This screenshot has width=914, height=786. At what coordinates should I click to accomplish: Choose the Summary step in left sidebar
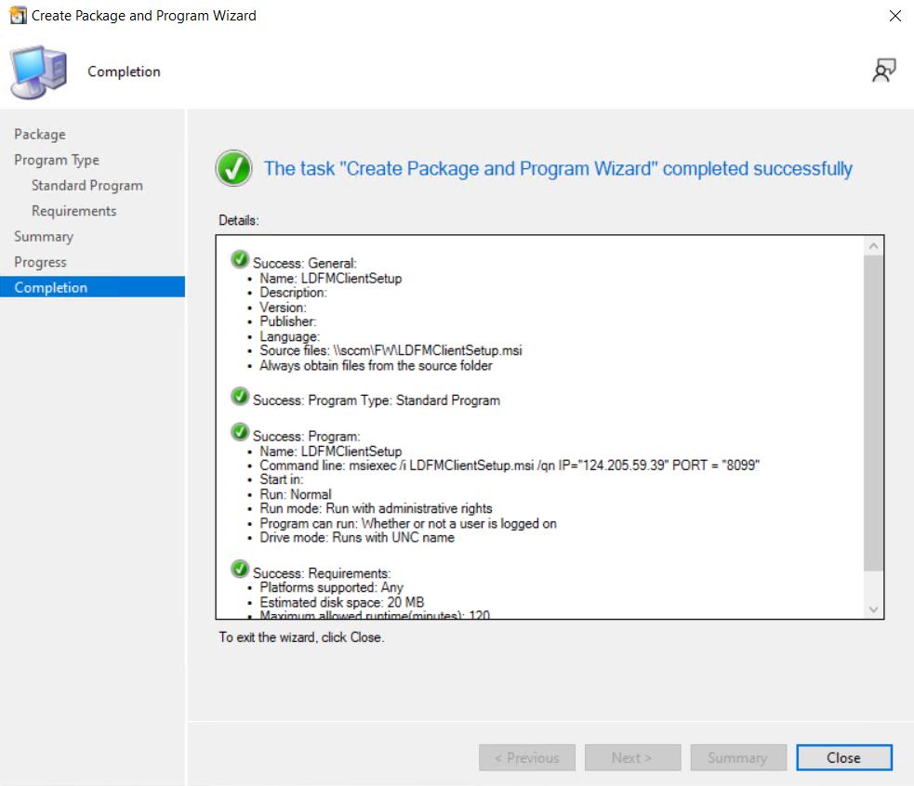(x=44, y=237)
